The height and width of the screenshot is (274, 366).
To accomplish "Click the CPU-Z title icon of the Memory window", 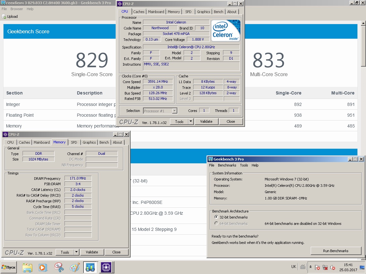I will 5,134.
